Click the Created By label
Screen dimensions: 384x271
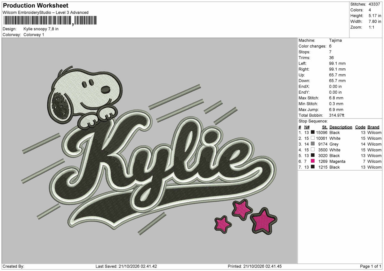click(x=13, y=266)
